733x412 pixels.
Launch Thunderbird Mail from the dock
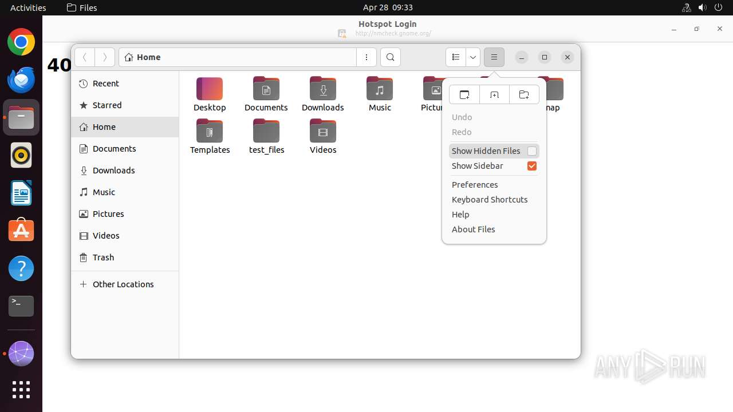21,80
